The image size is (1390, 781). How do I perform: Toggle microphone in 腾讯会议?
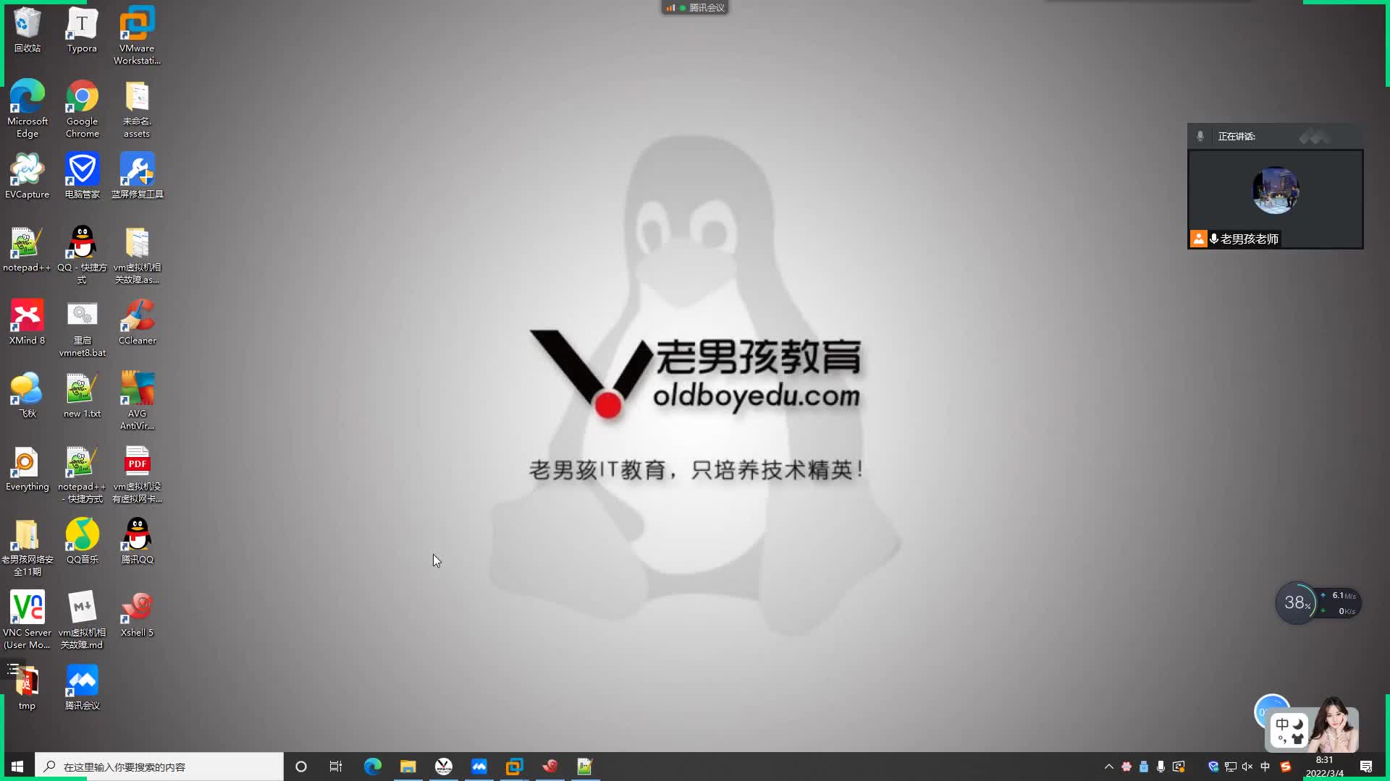click(1201, 135)
